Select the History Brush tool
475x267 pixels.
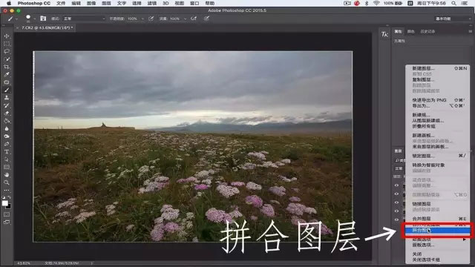pyautogui.click(x=7, y=105)
